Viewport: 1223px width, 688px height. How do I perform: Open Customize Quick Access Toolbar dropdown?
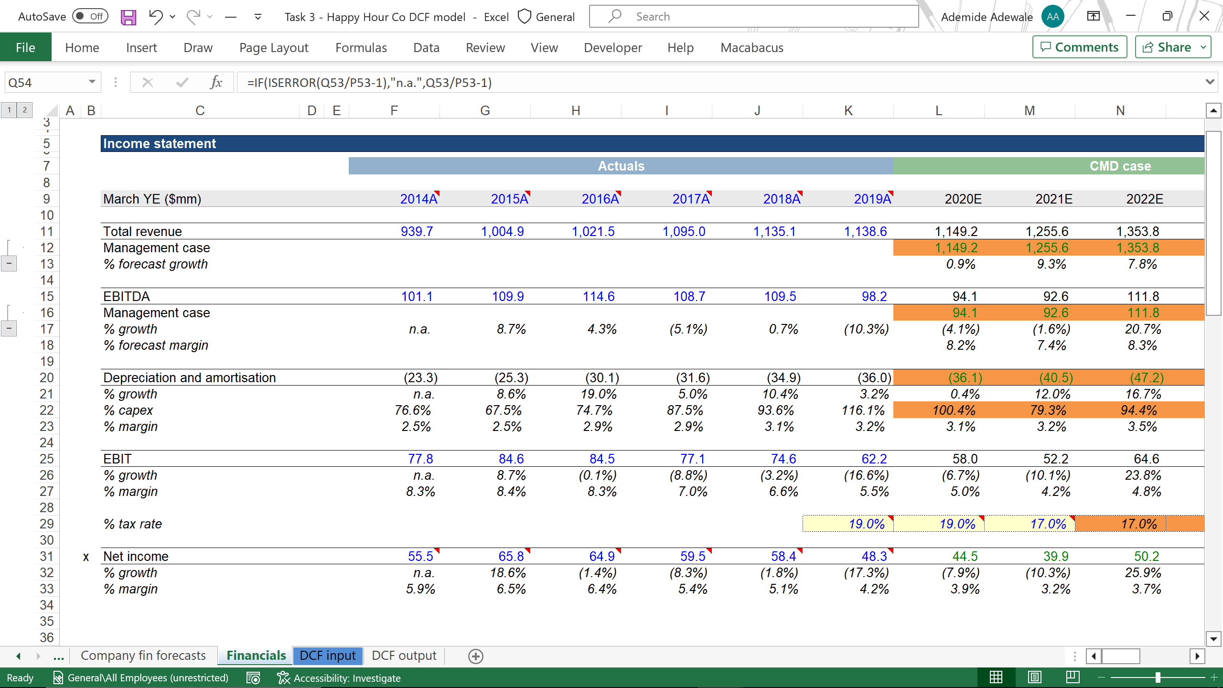(258, 17)
